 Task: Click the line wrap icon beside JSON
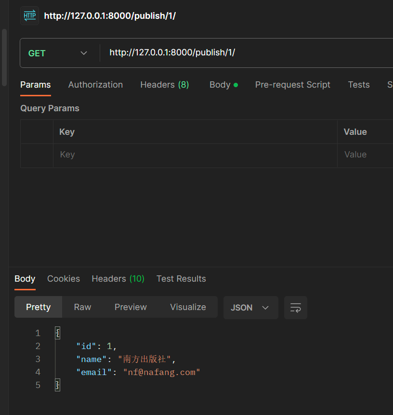[295, 307]
